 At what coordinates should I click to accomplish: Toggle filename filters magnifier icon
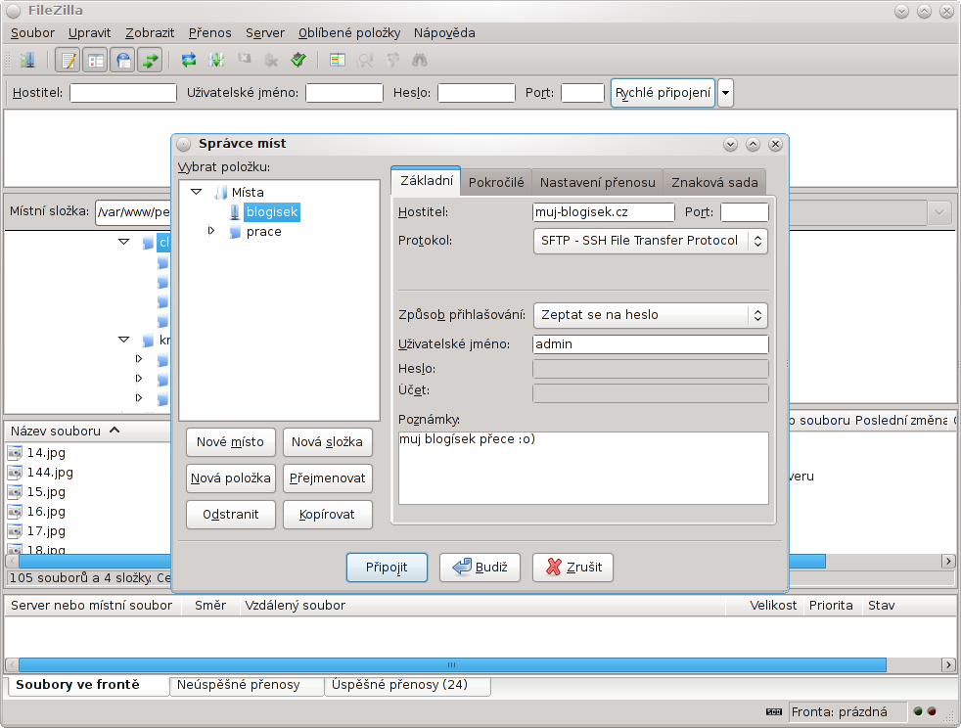pyautogui.click(x=365, y=60)
